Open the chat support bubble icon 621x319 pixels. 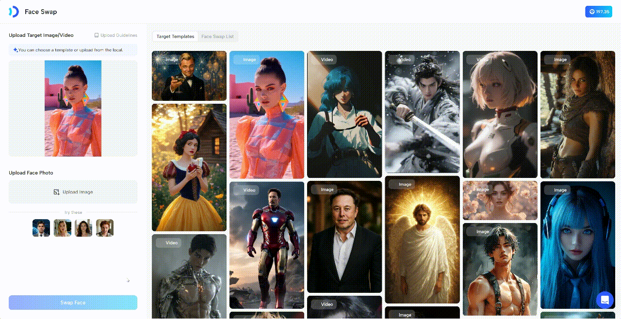pyautogui.click(x=605, y=300)
